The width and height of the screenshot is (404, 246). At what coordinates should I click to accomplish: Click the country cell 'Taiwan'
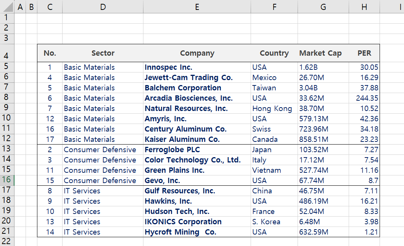click(274, 88)
